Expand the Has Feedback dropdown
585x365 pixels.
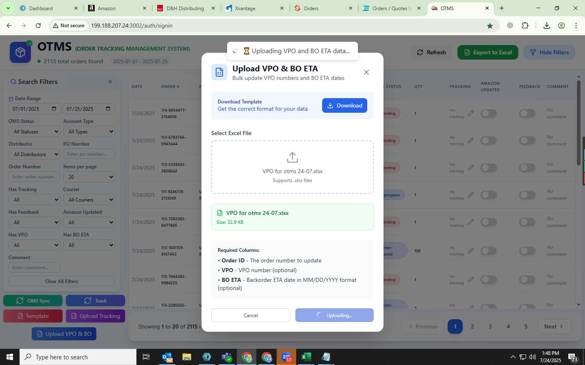click(x=34, y=222)
